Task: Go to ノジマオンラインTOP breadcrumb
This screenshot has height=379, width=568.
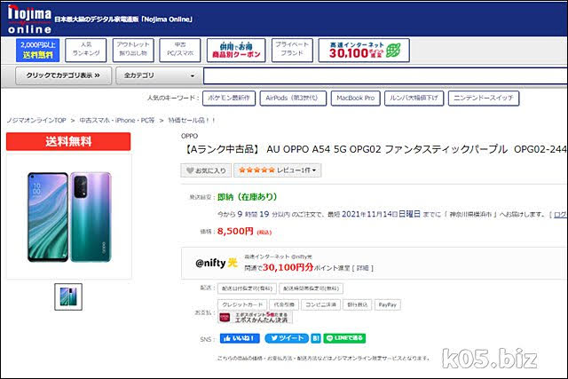Action: coord(36,121)
